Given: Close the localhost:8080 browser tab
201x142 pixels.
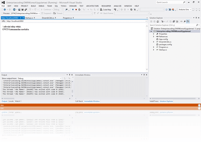Looking at the screenshot, I should pyautogui.click(x=23, y=18).
